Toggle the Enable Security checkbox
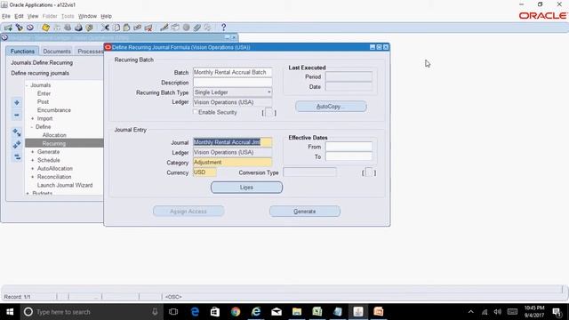The image size is (569, 320). tap(196, 112)
